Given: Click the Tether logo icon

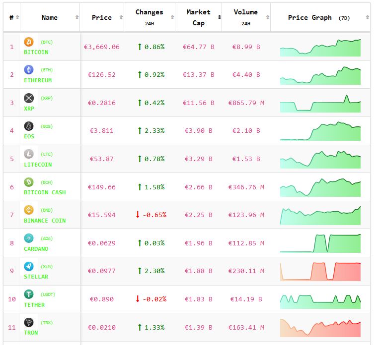Looking at the screenshot, I should coord(29,294).
